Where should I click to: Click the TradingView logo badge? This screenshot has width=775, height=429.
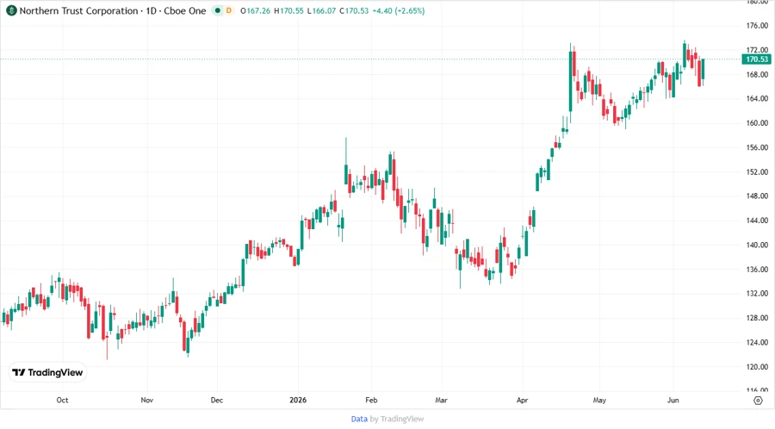(x=47, y=372)
